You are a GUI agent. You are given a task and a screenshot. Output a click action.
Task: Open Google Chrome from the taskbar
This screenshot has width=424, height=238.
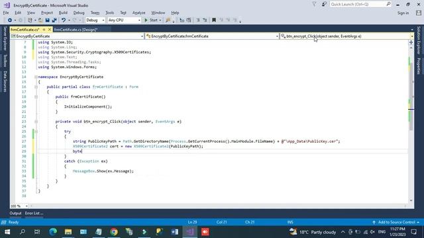(114, 232)
